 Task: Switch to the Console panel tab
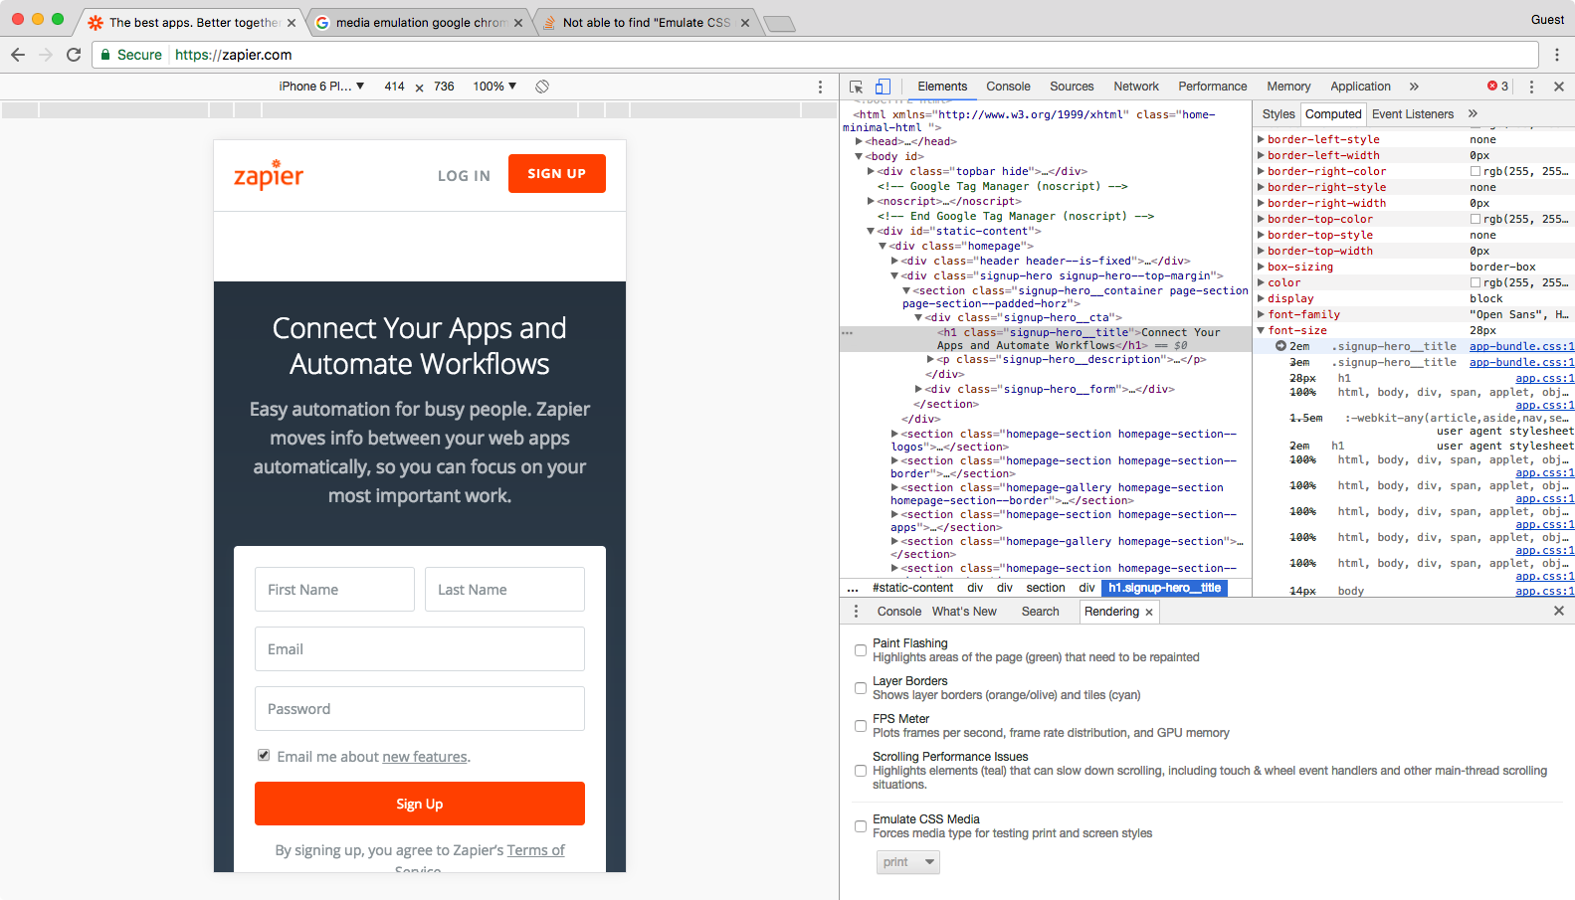[1008, 87]
